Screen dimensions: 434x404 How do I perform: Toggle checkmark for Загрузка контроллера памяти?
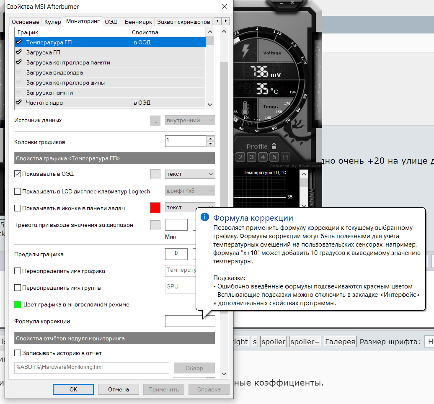[19, 62]
